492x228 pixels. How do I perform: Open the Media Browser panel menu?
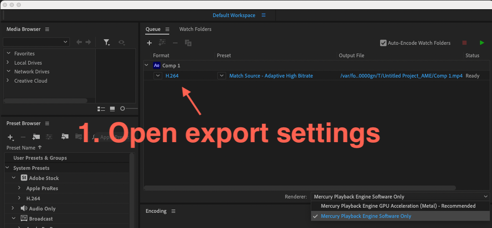coord(47,29)
